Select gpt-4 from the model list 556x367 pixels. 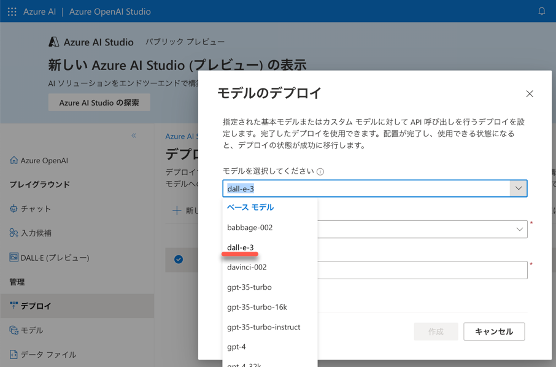point(236,347)
